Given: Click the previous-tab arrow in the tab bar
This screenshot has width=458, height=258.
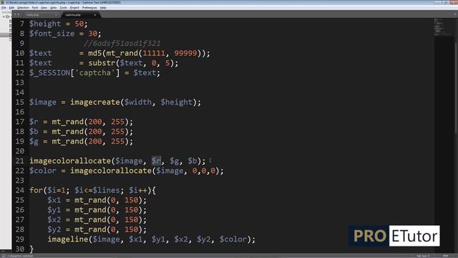Looking at the screenshot, I should [15, 14].
